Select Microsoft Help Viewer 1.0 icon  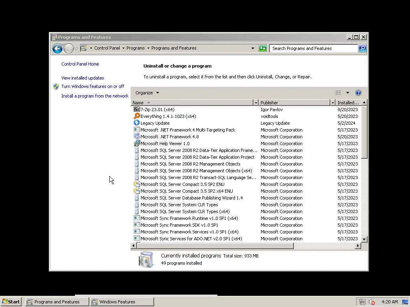tap(137, 144)
